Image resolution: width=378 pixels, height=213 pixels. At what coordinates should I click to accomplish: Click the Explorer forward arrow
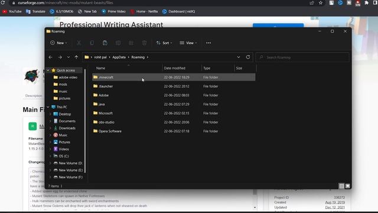click(60, 57)
